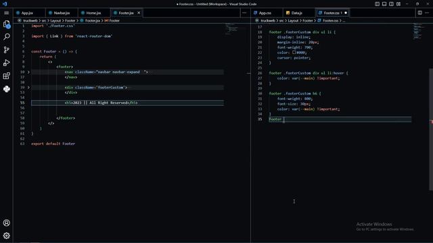Click truckweb in the left breadcrumb
433x243 pixels.
pyautogui.click(x=30, y=21)
